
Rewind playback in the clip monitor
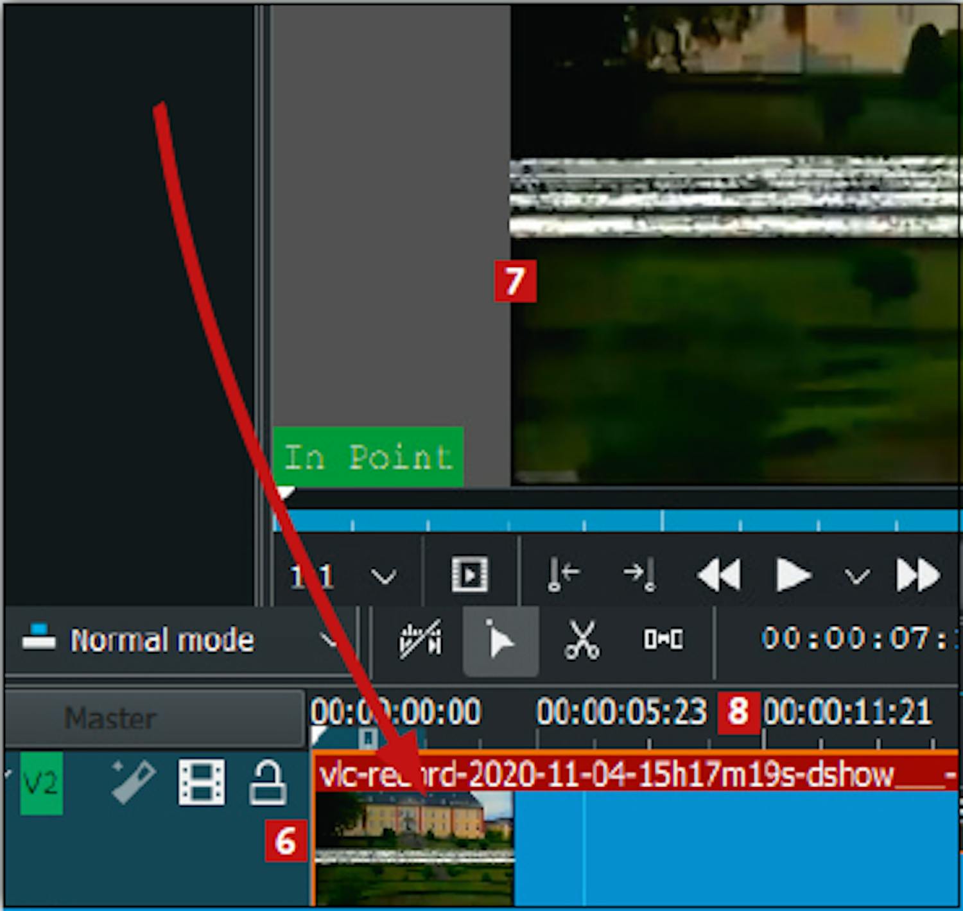719,575
